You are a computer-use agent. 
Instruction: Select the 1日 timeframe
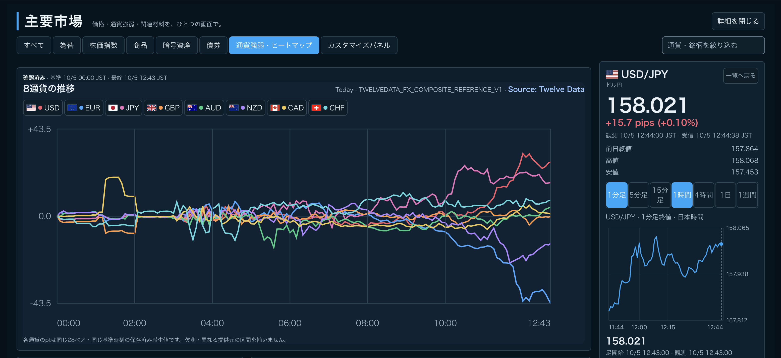[x=725, y=195]
